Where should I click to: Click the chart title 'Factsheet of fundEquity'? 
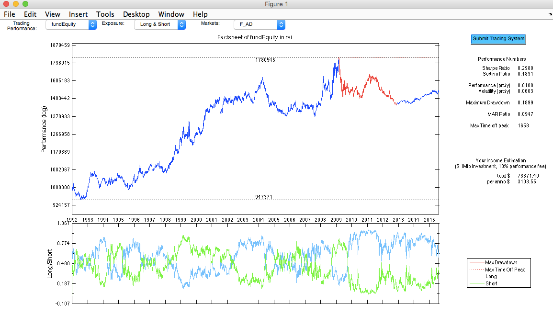[x=255, y=37]
